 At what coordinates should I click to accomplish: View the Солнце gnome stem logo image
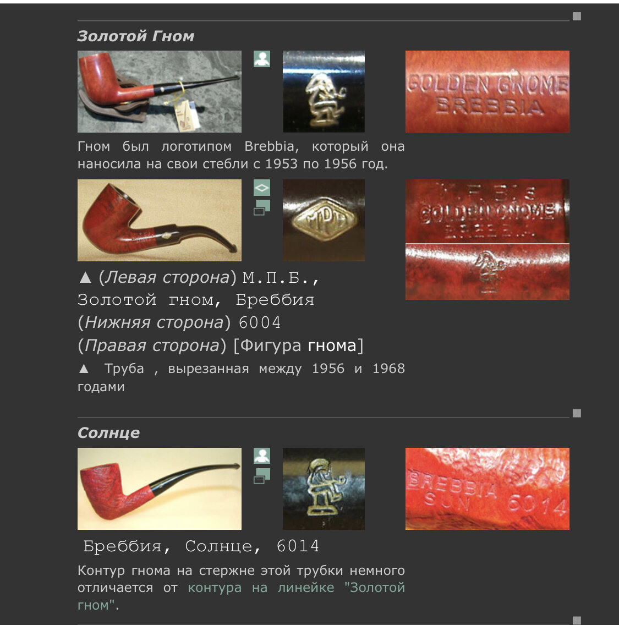[324, 489]
